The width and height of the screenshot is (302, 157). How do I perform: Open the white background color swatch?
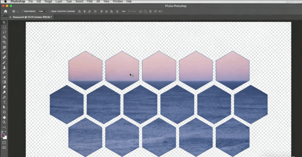coord(6,138)
